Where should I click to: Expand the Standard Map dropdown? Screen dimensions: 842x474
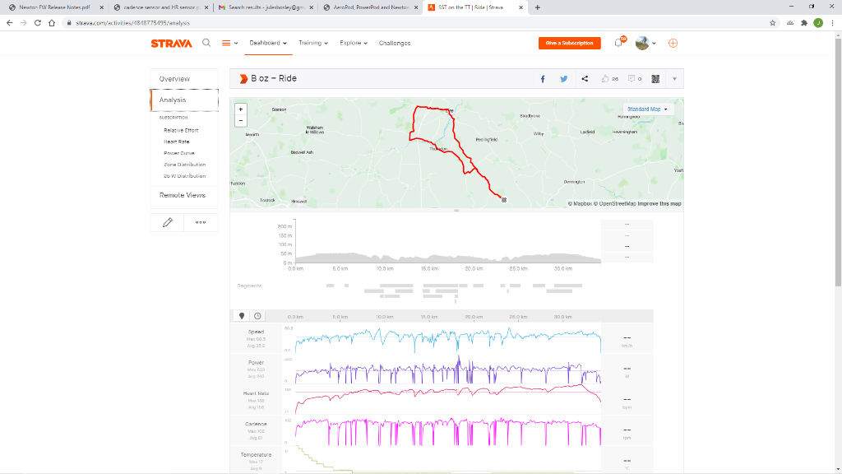647,109
